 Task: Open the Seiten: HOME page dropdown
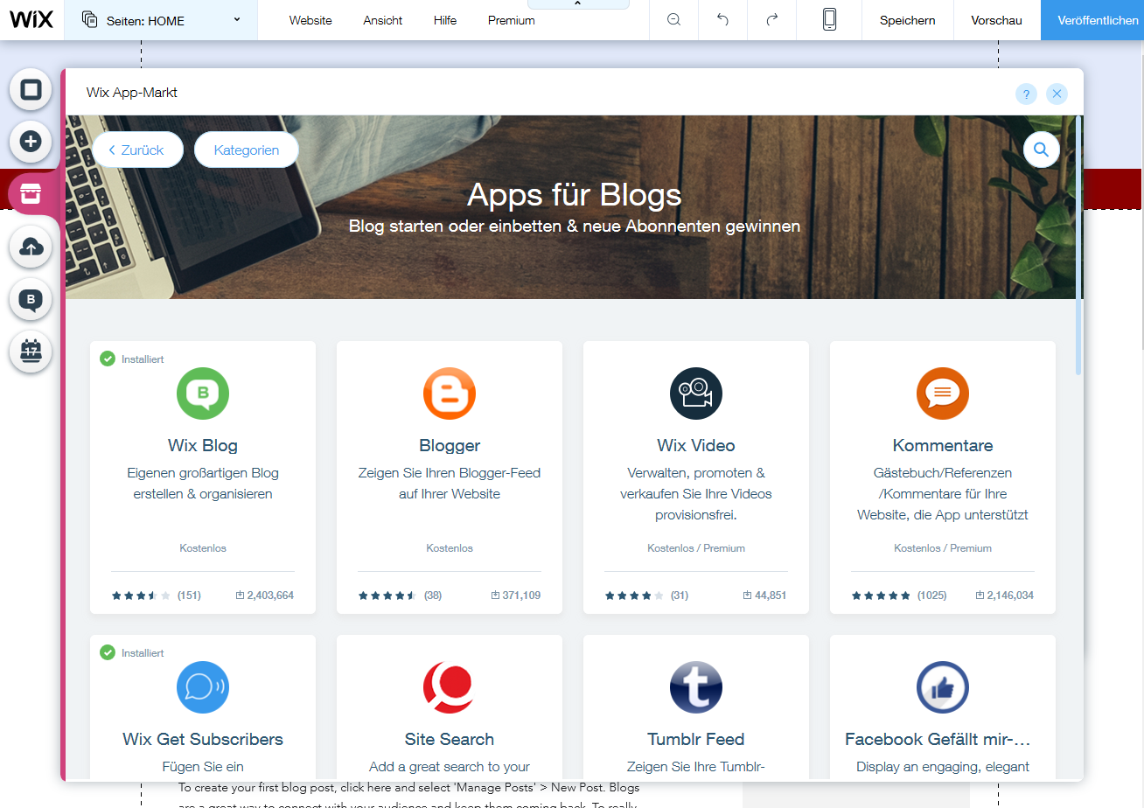(161, 20)
